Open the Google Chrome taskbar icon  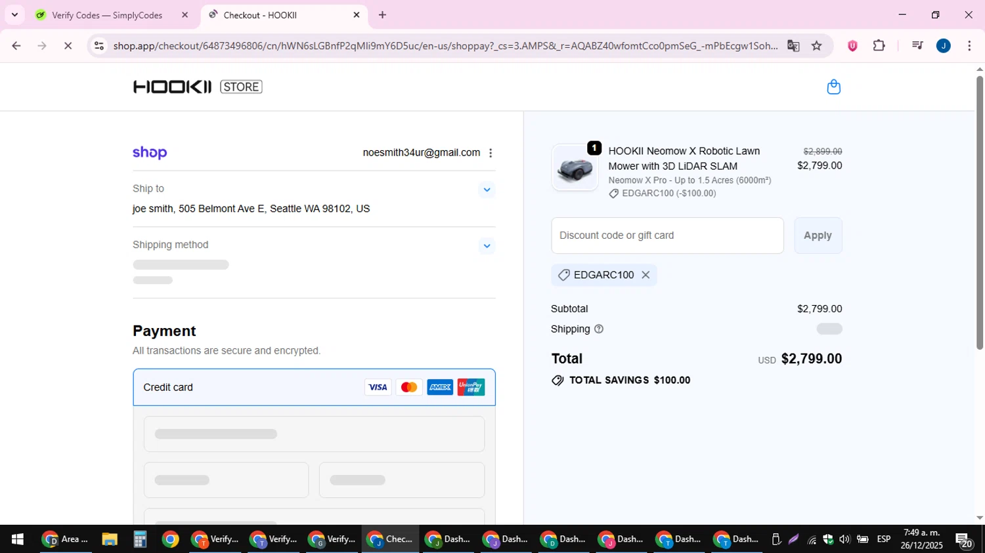tap(171, 539)
